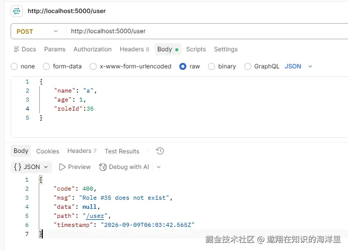Screen dimensions: 348x251
Task: Expand the blue JSON body format dropdown
Action: 299,66
